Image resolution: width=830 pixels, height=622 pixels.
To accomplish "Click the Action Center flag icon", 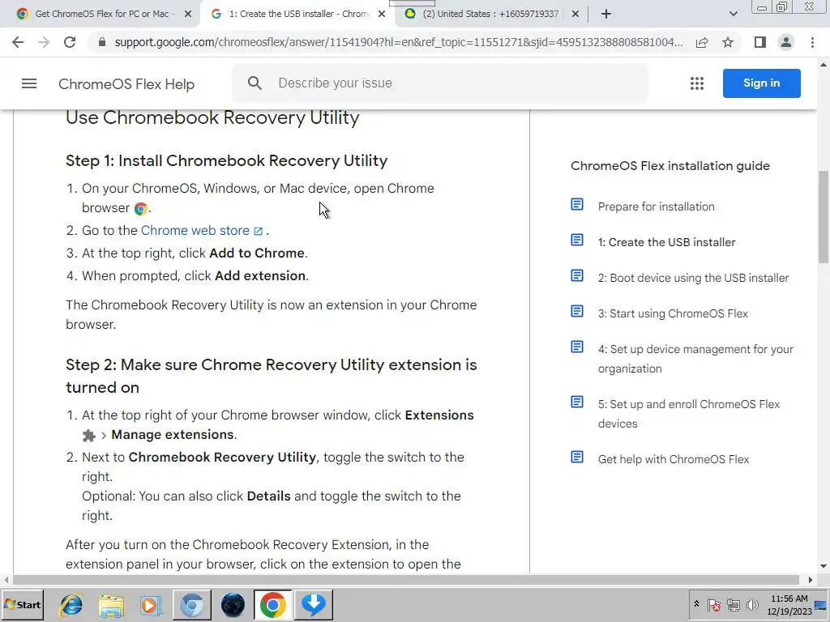I will pyautogui.click(x=713, y=604).
